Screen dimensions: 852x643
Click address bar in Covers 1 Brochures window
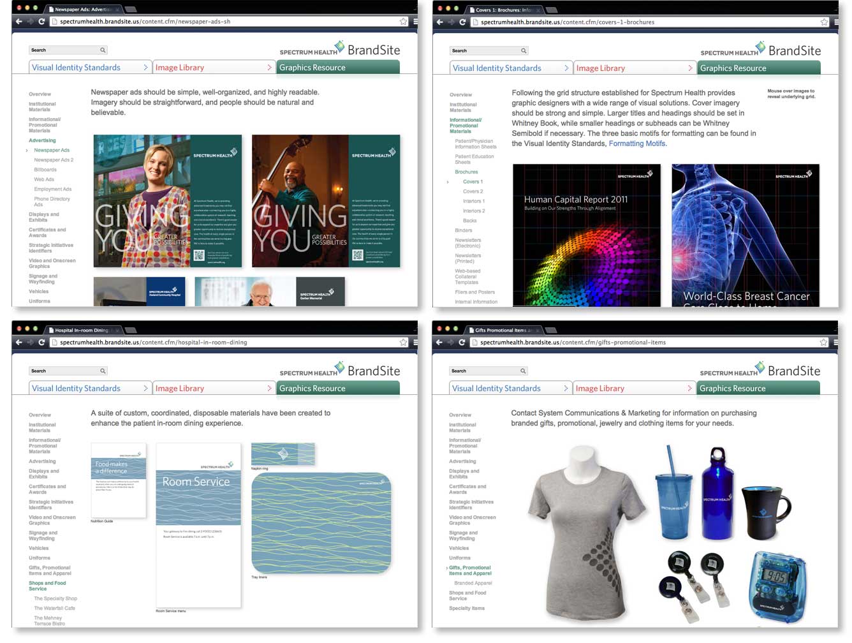pos(649,22)
